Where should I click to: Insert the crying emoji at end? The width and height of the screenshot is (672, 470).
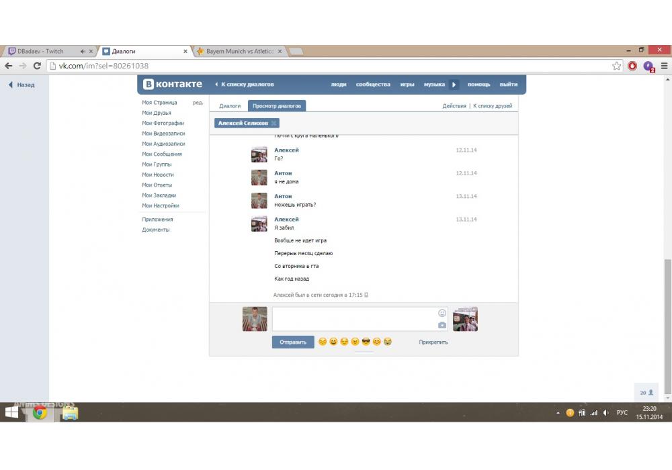coord(388,342)
